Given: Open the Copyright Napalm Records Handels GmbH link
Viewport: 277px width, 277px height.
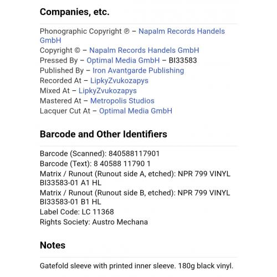Looking at the screenshot, I should pyautogui.click(x=144, y=50).
